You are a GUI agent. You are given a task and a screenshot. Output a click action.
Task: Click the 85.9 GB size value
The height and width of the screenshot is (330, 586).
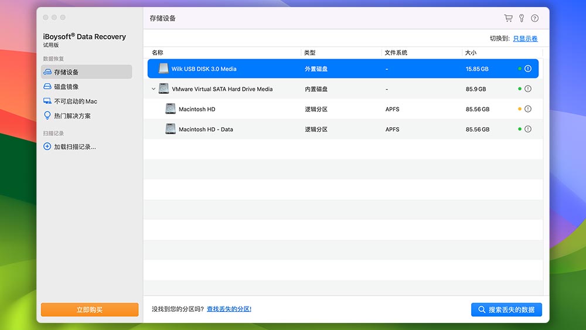click(476, 89)
